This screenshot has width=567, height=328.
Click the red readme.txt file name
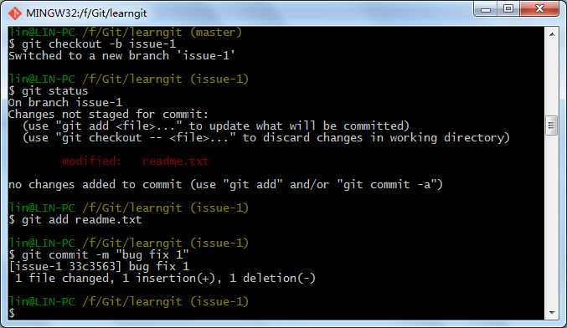pos(175,161)
